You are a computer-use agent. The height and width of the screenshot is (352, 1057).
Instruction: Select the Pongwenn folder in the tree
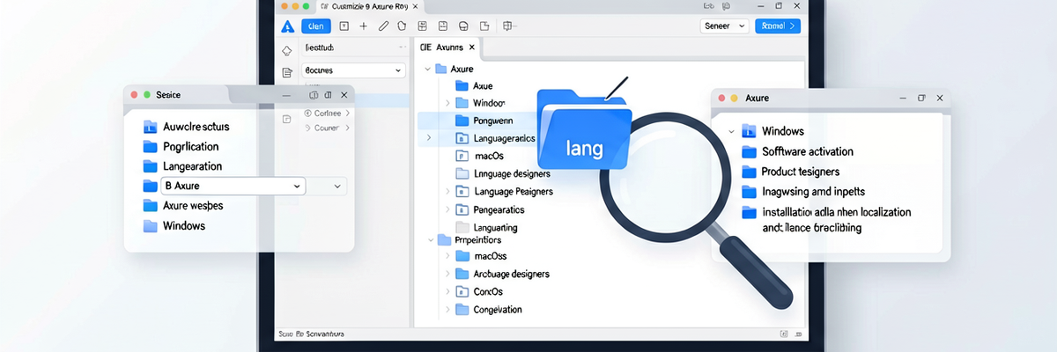tap(493, 121)
